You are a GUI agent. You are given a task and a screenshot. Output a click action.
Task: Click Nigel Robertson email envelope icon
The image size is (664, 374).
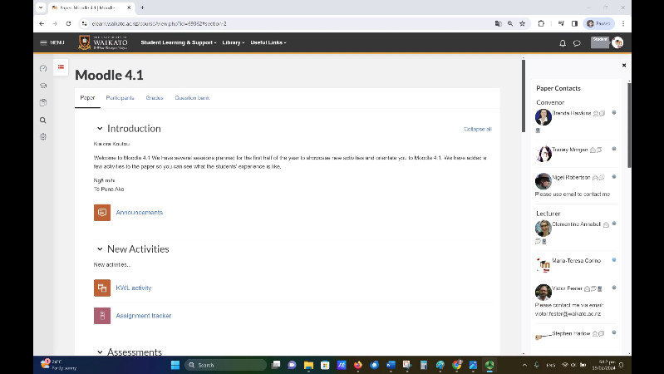[595, 178]
